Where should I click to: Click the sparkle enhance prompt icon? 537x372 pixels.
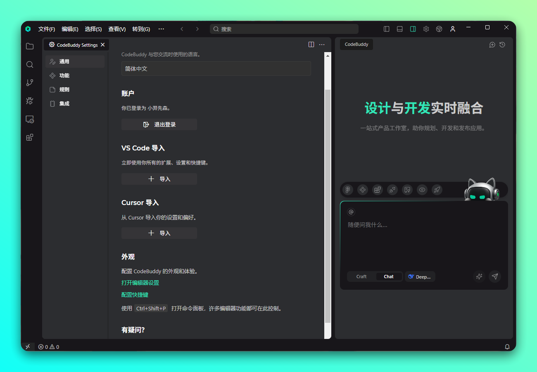(479, 277)
